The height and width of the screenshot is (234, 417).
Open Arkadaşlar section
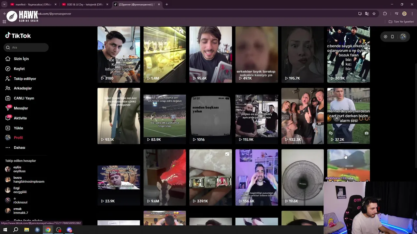pos(19,88)
